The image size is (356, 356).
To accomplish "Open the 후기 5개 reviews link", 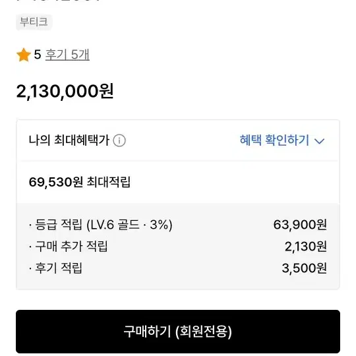I will tap(67, 55).
